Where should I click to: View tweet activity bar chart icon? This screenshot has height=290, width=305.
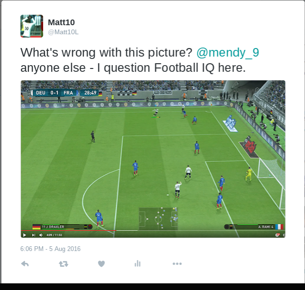click(138, 263)
